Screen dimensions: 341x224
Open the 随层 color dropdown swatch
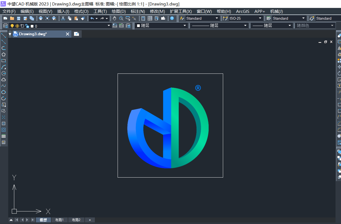pyautogui.click(x=185, y=26)
